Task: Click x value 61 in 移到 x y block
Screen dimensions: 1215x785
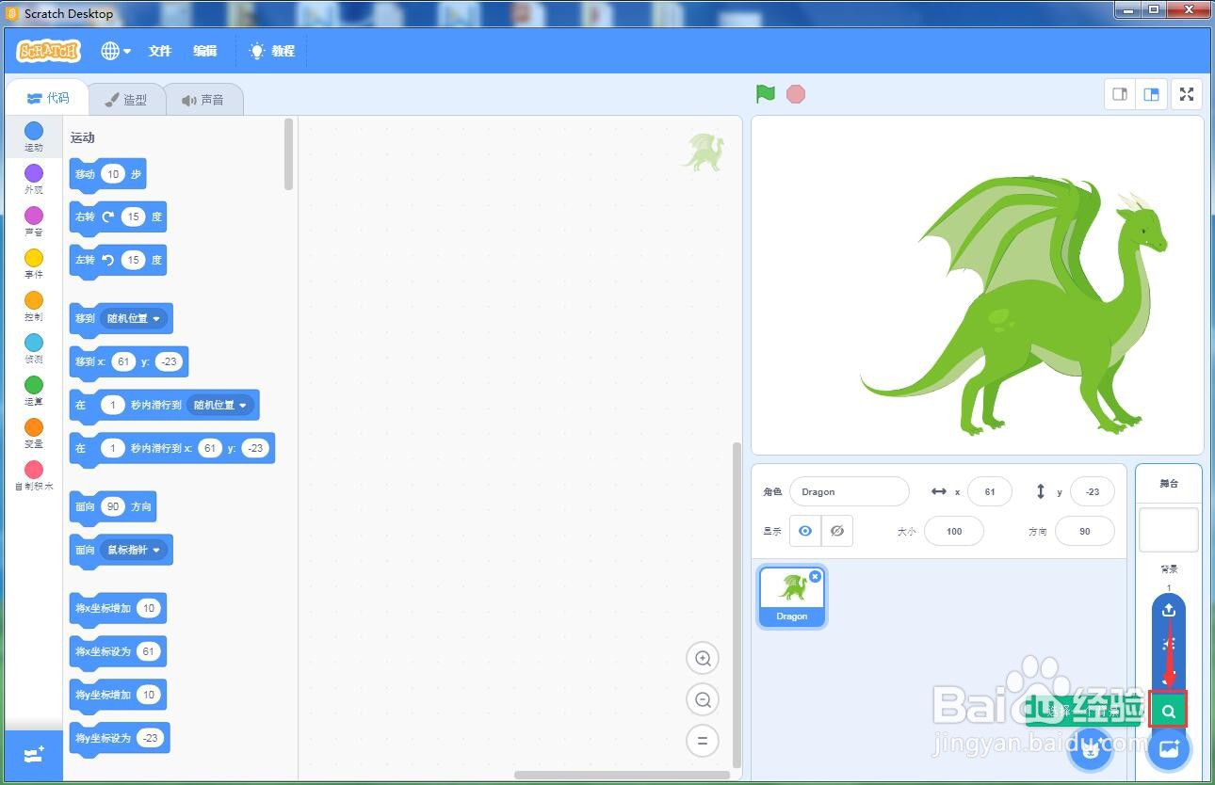Action: point(123,361)
